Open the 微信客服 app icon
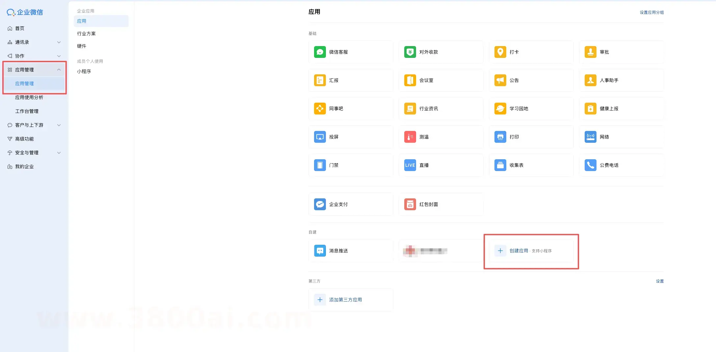The height and width of the screenshot is (352, 716). pos(320,52)
